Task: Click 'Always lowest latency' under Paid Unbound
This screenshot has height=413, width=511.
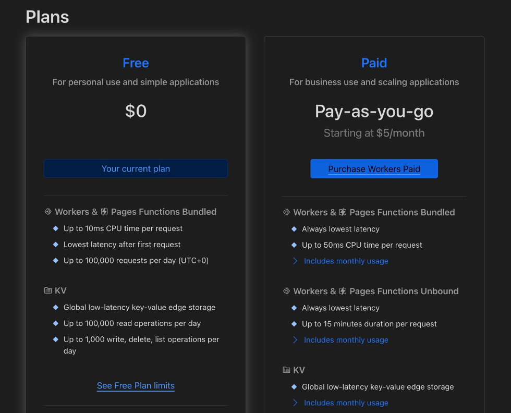Action: (x=340, y=308)
